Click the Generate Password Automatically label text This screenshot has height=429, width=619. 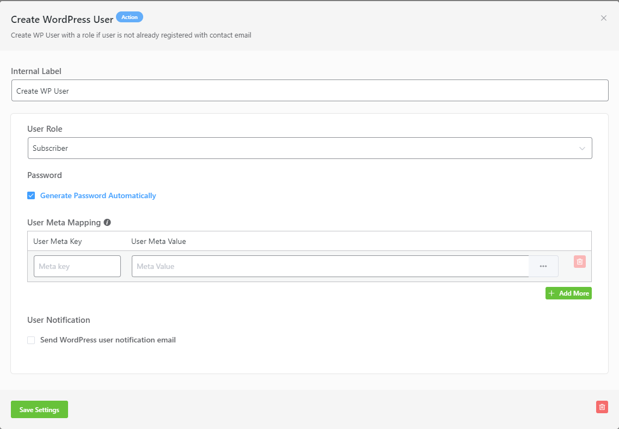click(98, 196)
